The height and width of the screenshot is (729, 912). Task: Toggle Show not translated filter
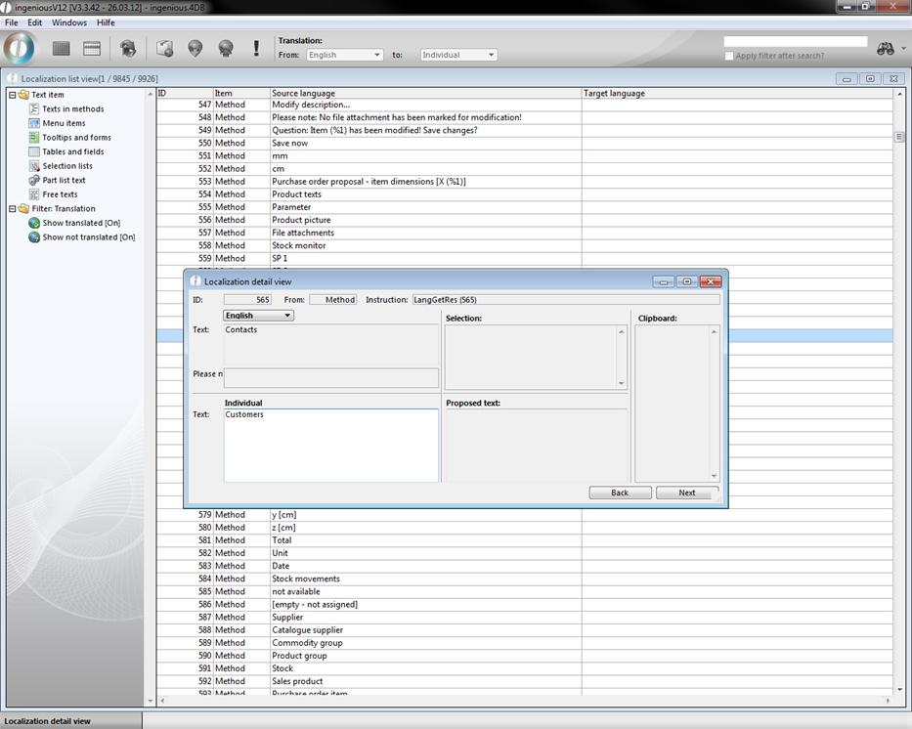tap(88, 237)
